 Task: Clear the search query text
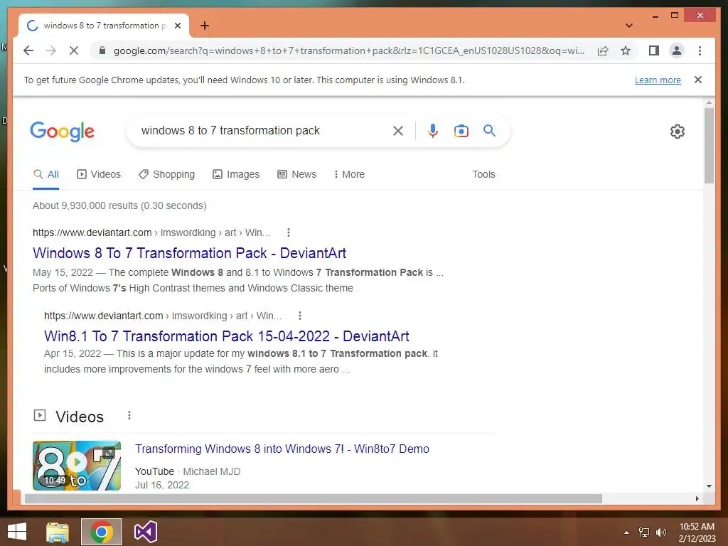398,131
